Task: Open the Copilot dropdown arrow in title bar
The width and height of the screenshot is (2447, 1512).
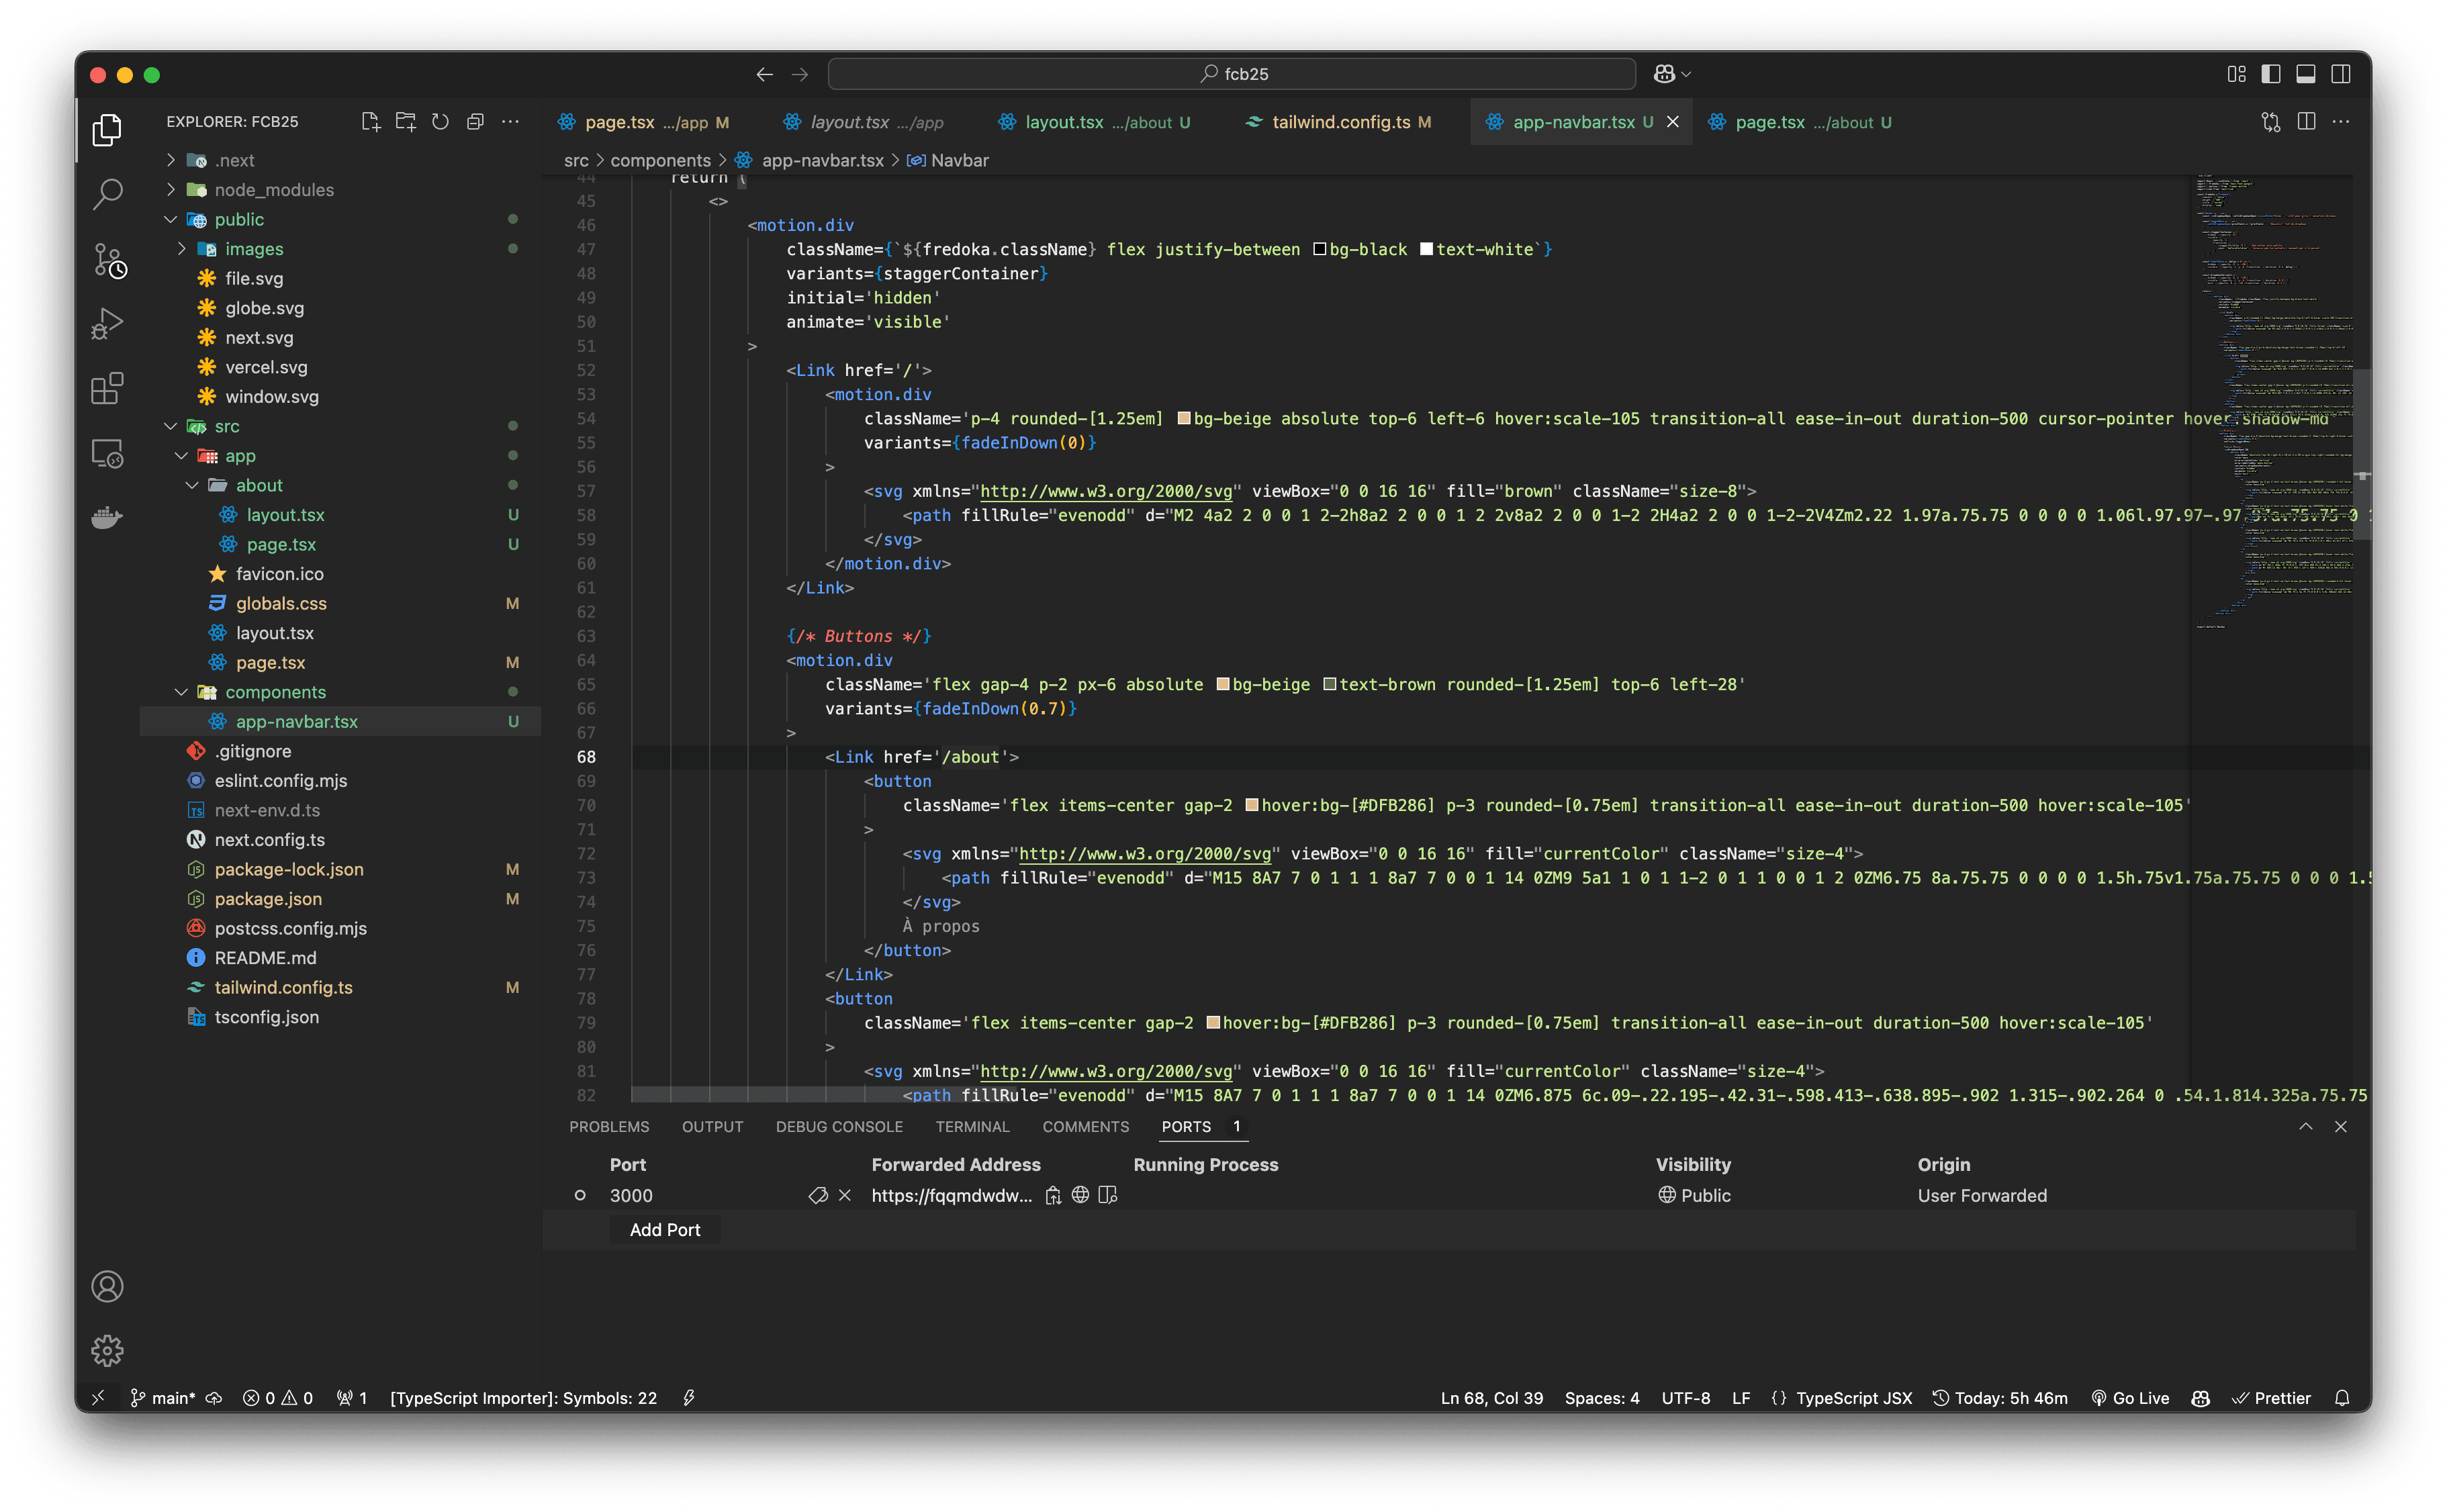Action: [1687, 74]
